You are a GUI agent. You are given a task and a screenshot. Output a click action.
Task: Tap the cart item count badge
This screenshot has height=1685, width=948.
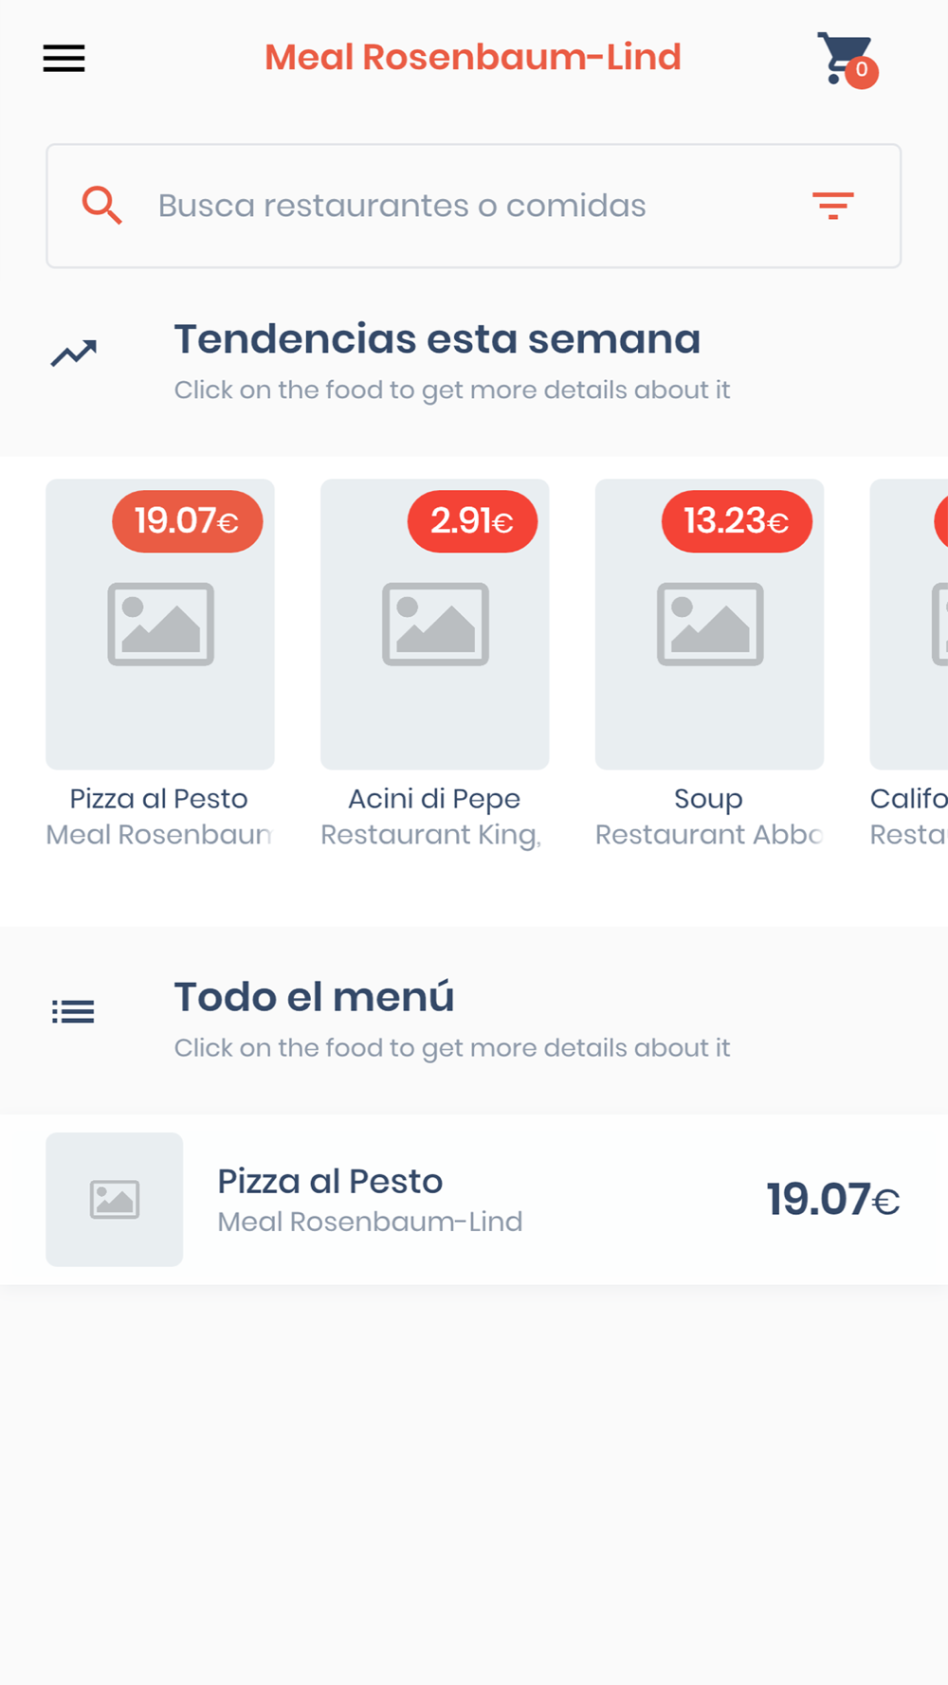coord(862,70)
